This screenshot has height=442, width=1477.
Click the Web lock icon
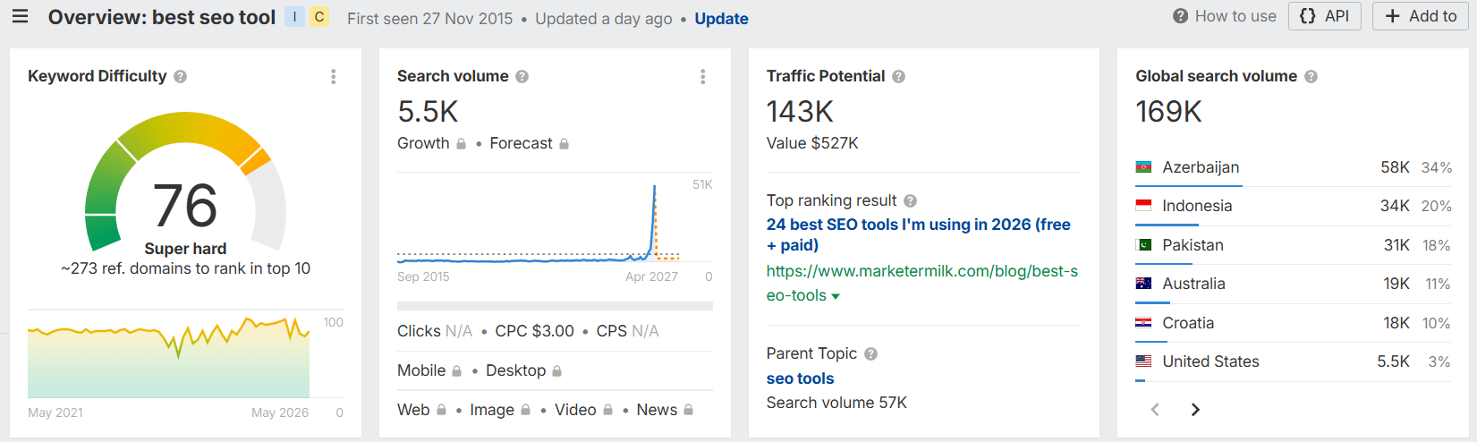441,410
